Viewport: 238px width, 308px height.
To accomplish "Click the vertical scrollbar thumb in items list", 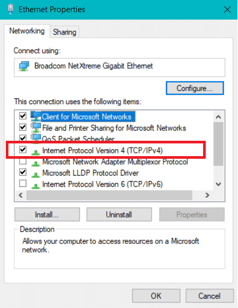I will [218, 144].
